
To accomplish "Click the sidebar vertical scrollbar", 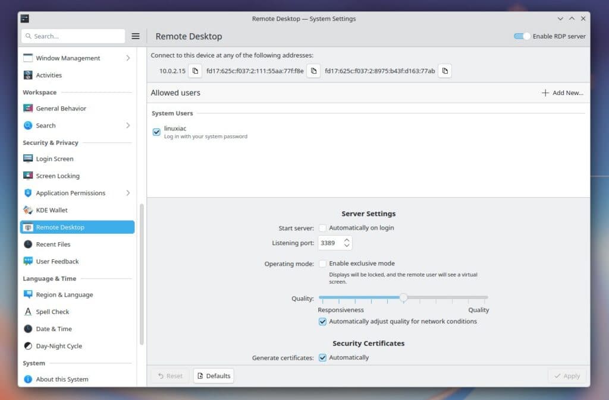I will pyautogui.click(x=142, y=274).
